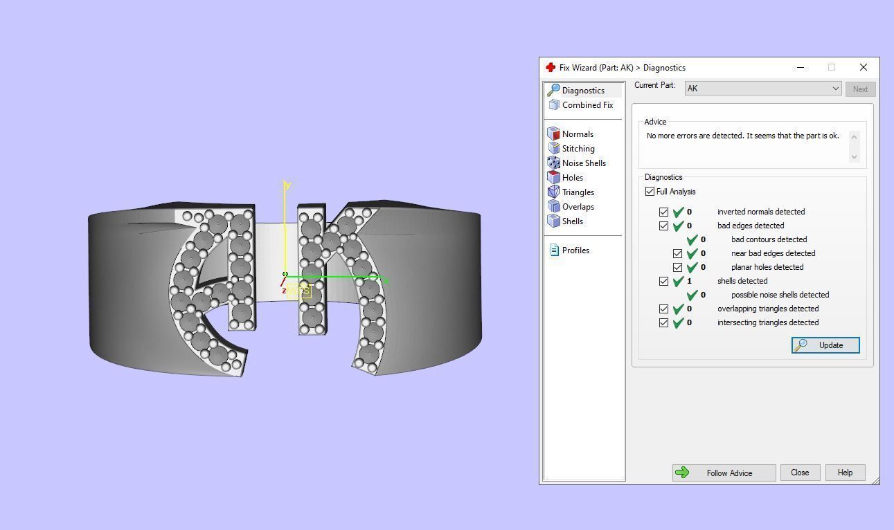Click the Normals cube icon
The height and width of the screenshot is (530, 894).
point(553,134)
